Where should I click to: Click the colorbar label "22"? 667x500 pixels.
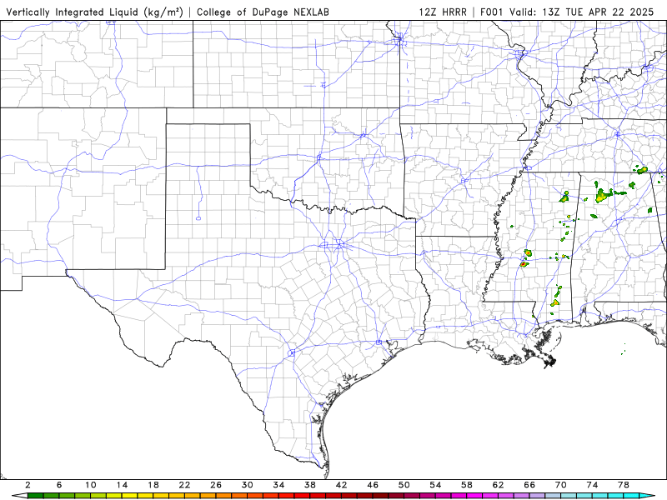pyautogui.click(x=184, y=485)
